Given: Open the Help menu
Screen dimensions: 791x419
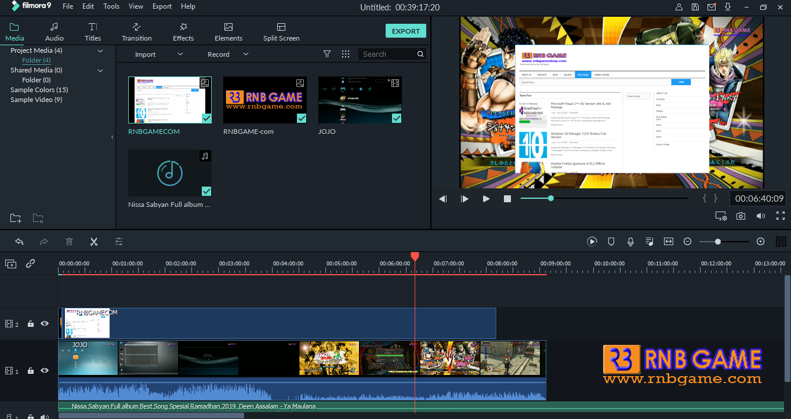Looking at the screenshot, I should pyautogui.click(x=188, y=6).
